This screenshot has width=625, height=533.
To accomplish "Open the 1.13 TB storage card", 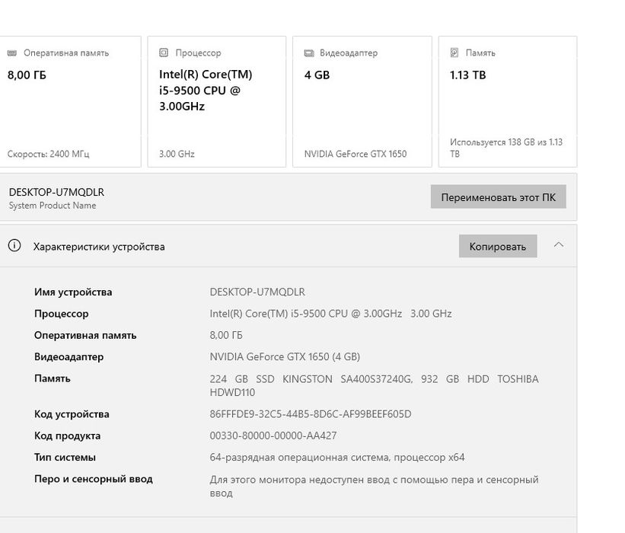I will click(507, 107).
